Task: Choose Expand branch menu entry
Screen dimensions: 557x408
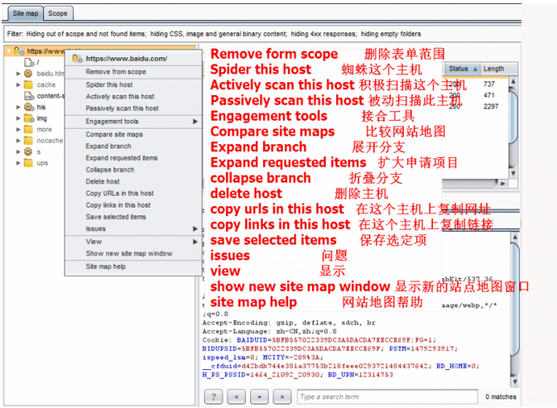Action: pyautogui.click(x=133, y=146)
